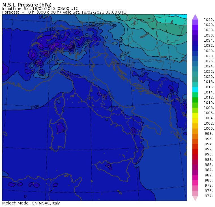Click the 988. legend label

tap(209, 159)
